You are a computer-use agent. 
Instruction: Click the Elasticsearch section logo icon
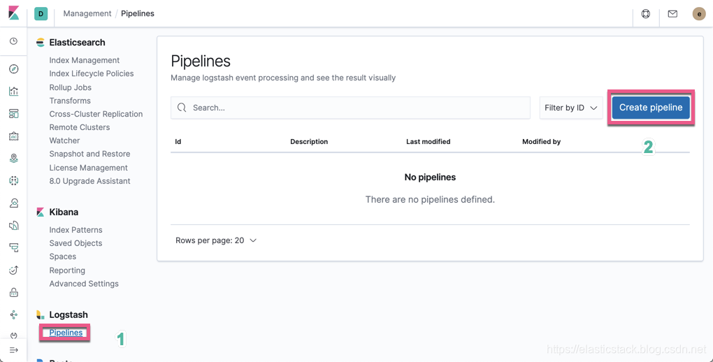(x=41, y=43)
